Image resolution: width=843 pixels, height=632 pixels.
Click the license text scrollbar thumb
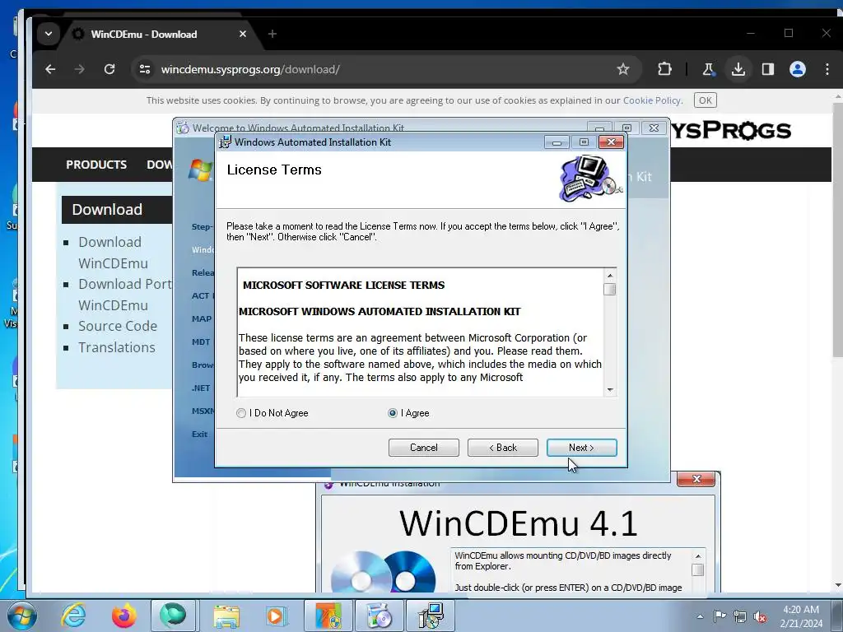pyautogui.click(x=610, y=289)
